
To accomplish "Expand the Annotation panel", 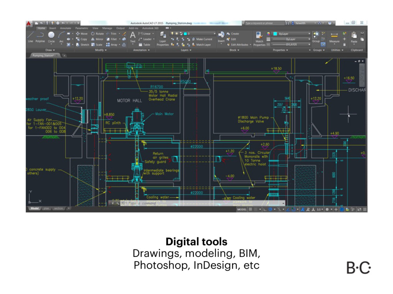I will pyautogui.click(x=141, y=50).
